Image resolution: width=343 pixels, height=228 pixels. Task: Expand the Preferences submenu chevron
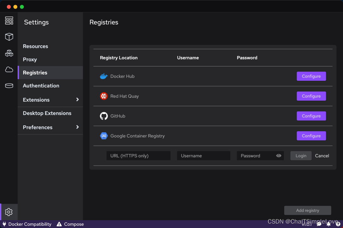pyautogui.click(x=77, y=127)
